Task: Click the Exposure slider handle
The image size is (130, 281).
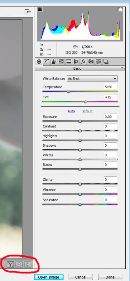Action: (x=80, y=121)
